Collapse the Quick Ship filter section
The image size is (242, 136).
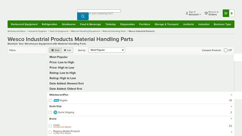231,106
